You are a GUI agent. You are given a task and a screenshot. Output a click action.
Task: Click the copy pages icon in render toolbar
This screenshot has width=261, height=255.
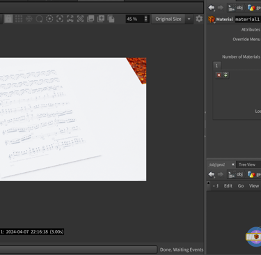[x=111, y=19]
